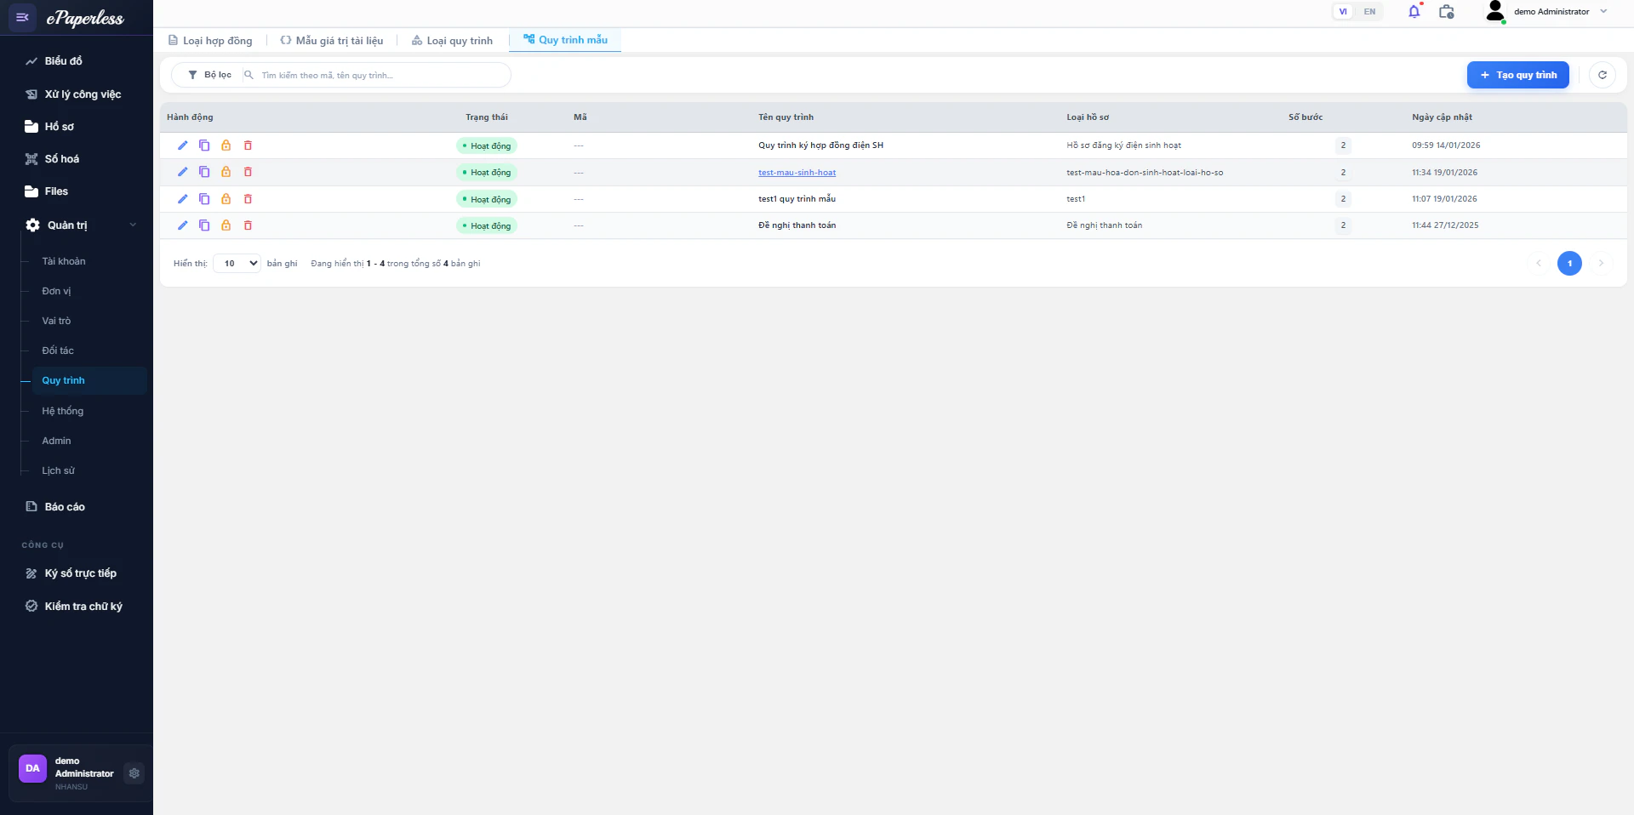The height and width of the screenshot is (815, 1634).
Task: Click the Tạo quy trình button
Action: pyautogui.click(x=1517, y=75)
